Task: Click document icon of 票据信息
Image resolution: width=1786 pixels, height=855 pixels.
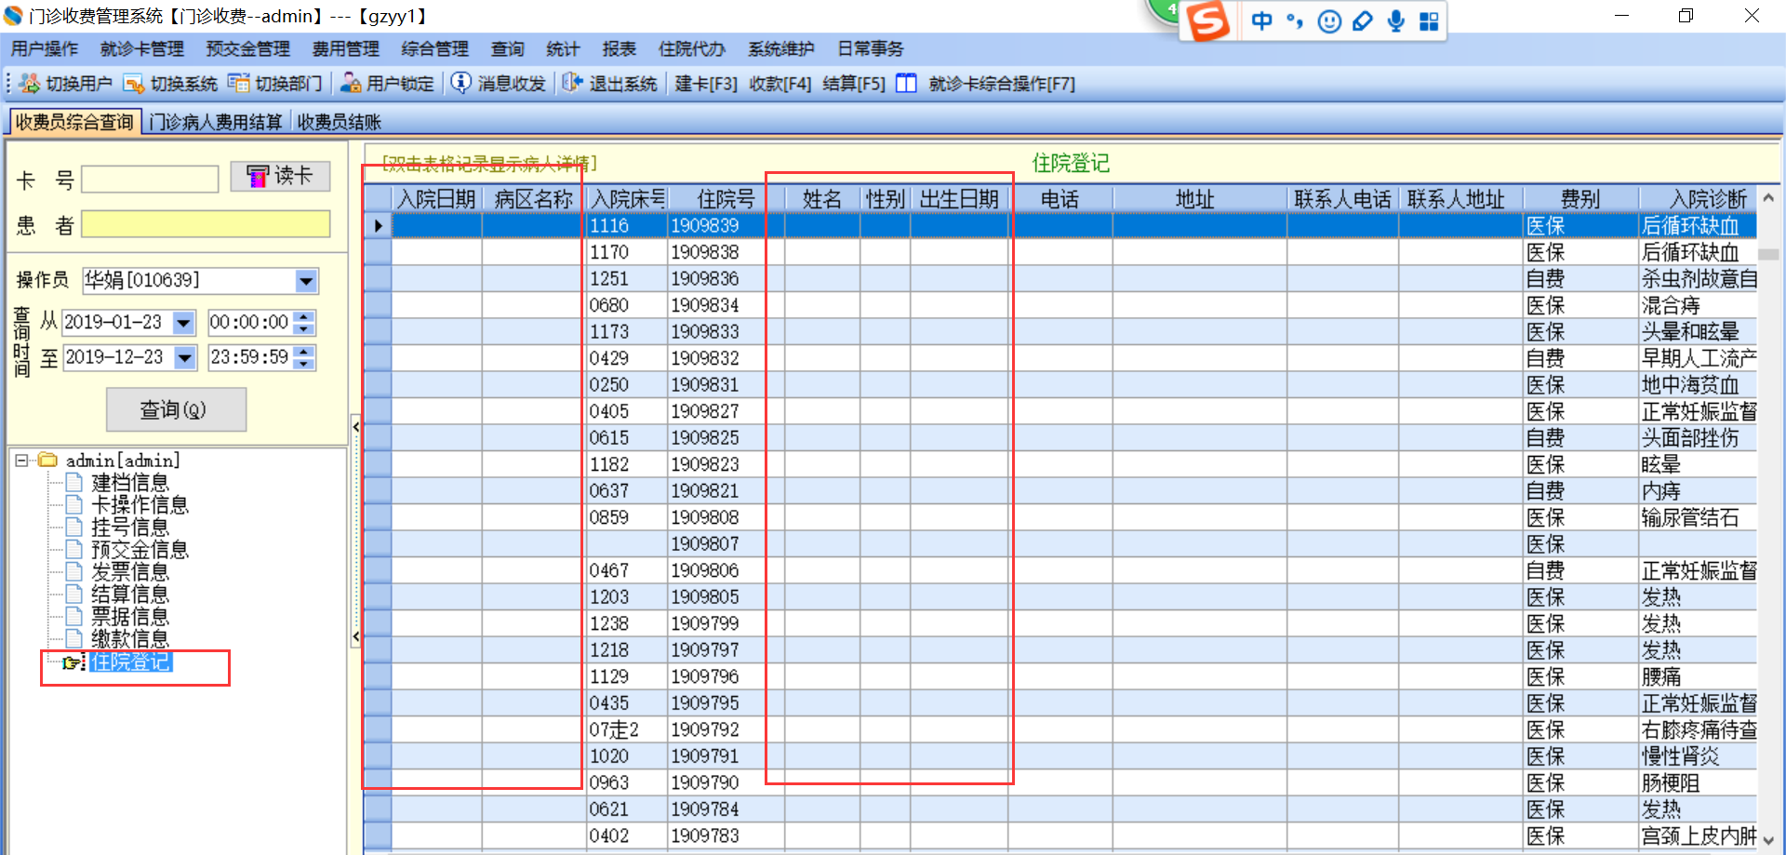Action: 74,616
